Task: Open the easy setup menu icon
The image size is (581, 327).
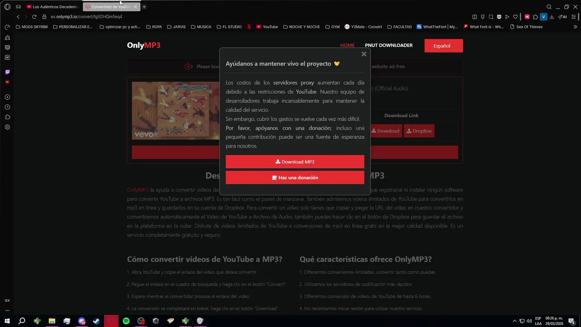Action: [575, 17]
